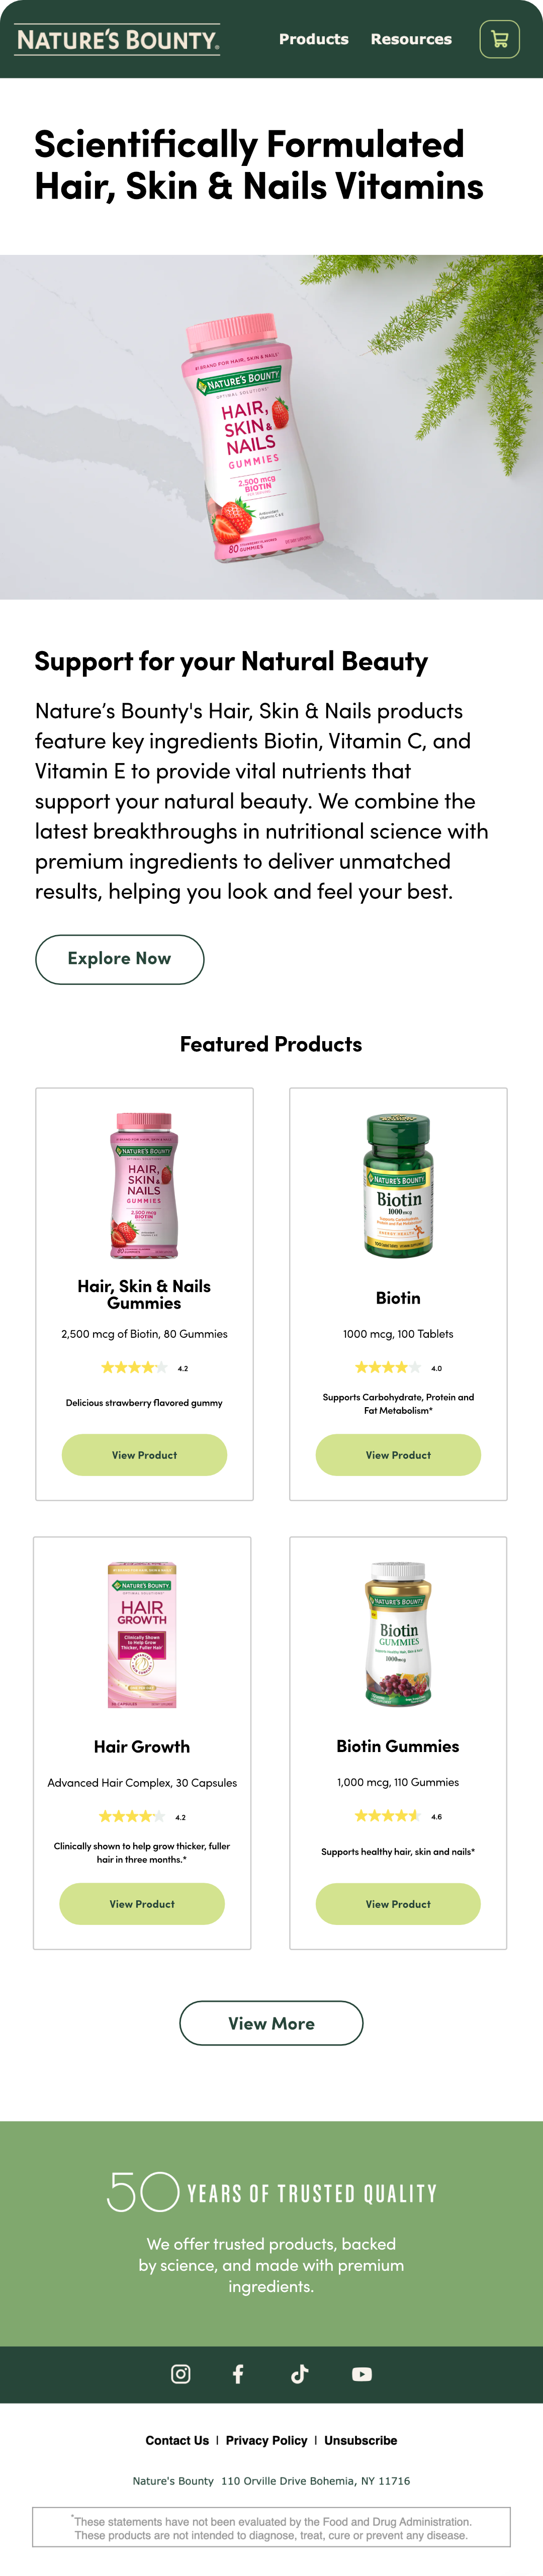Click the hero gummies bottle banner image
This screenshot has width=543, height=2576.
point(271,427)
